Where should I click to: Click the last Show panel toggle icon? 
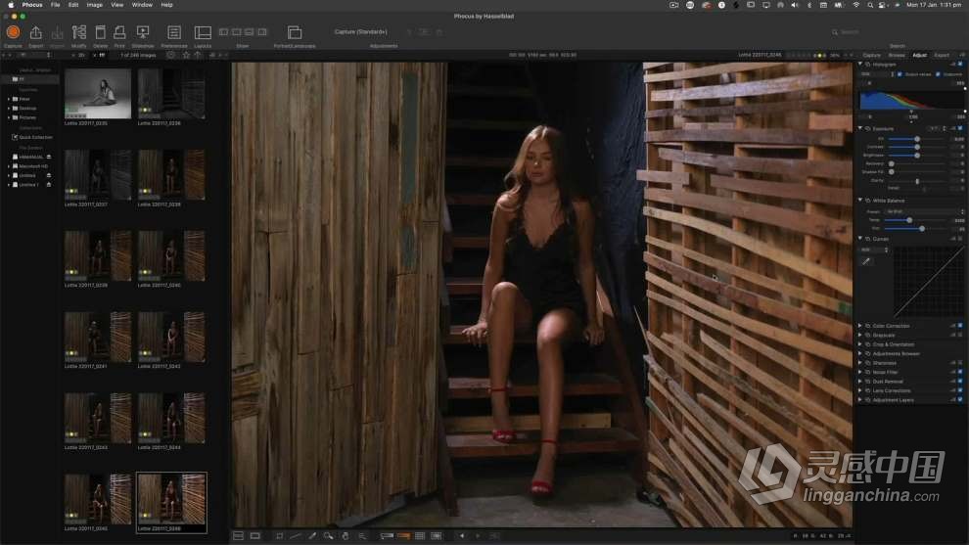(x=262, y=31)
